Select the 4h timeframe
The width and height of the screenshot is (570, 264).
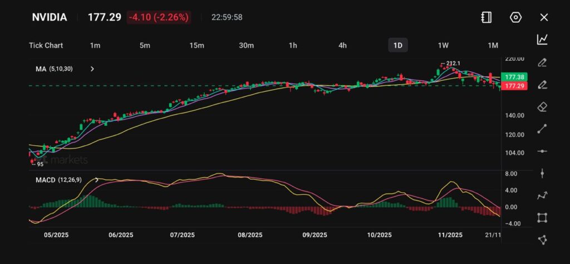pos(342,45)
